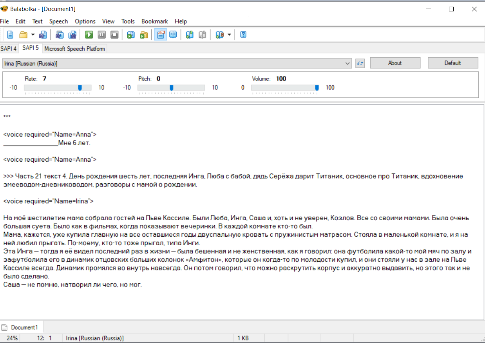Click the Rate slider handle
Viewport: 485px width, 343px height.
(x=80, y=88)
